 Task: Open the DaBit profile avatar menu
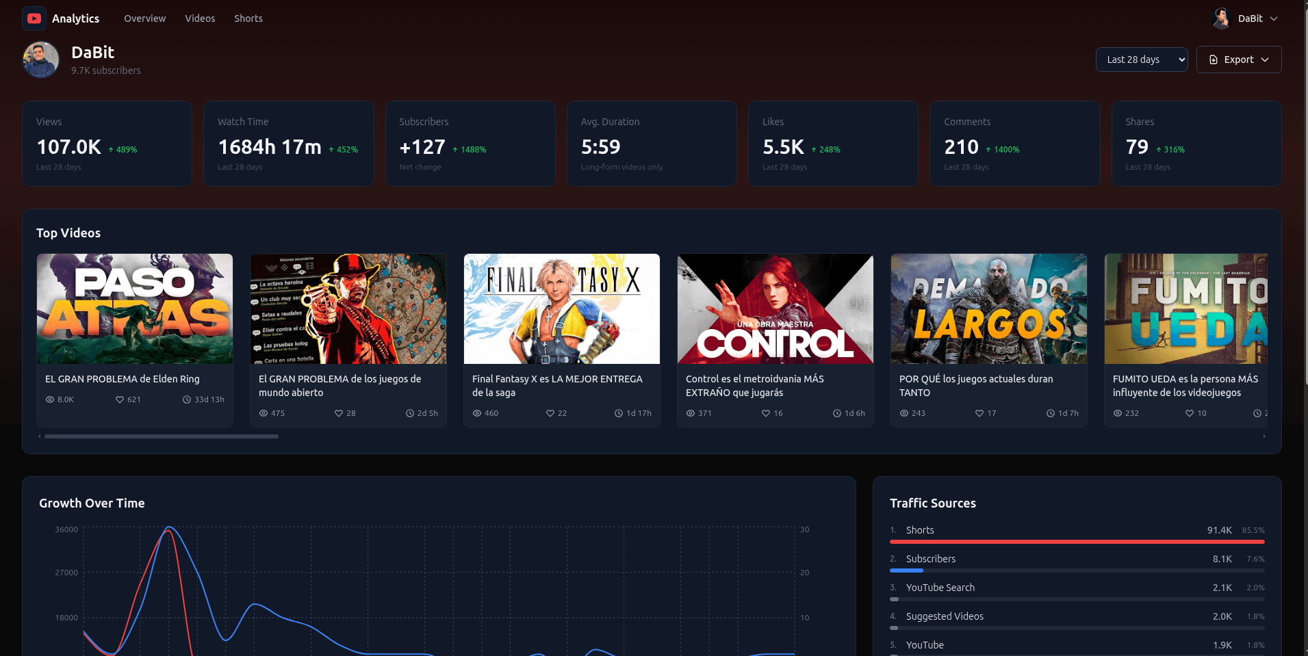point(1222,18)
